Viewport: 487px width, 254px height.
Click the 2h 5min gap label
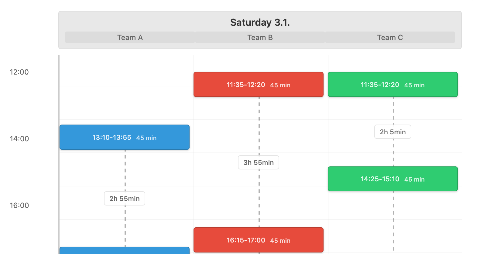[x=393, y=132]
